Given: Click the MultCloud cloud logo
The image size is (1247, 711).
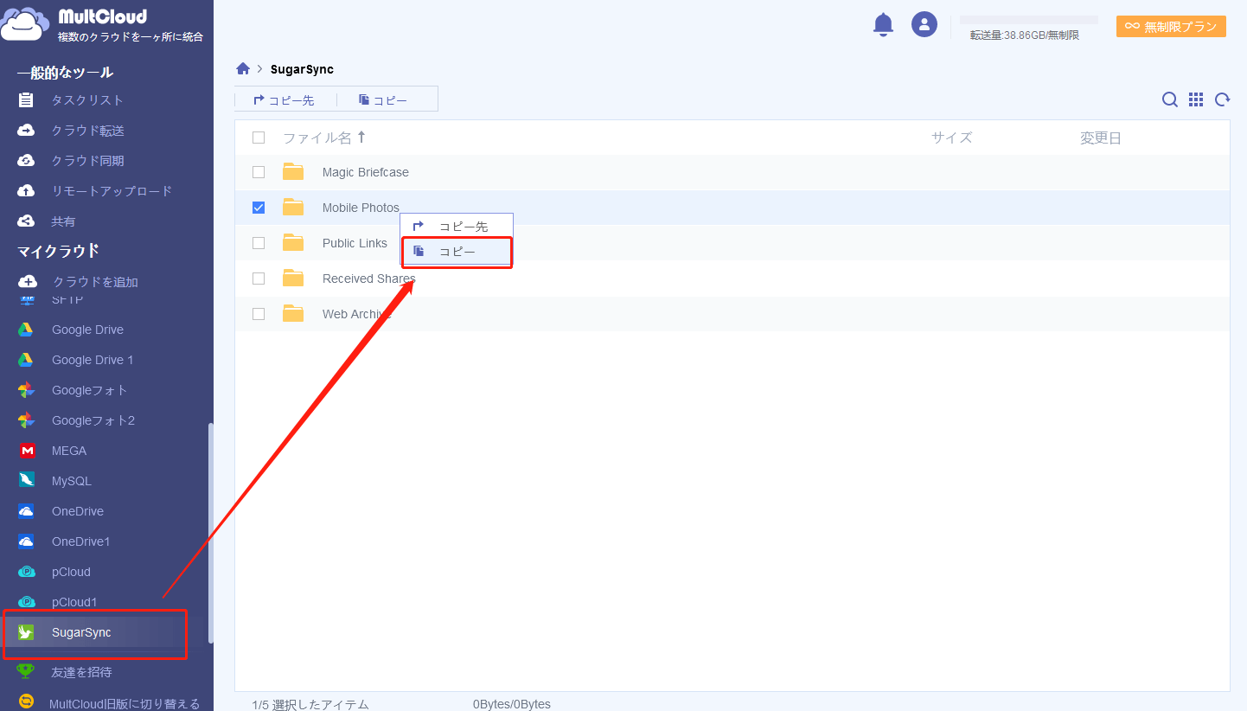Looking at the screenshot, I should point(25,24).
